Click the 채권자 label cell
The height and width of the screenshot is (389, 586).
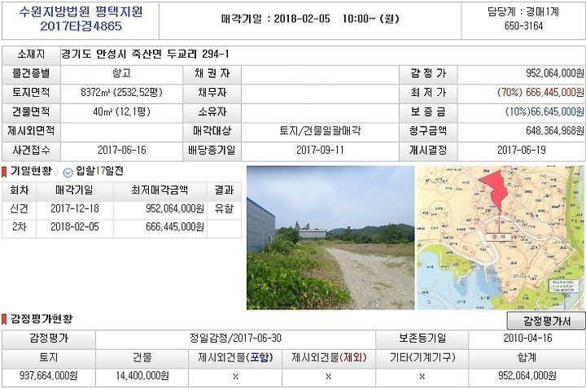pyautogui.click(x=212, y=73)
